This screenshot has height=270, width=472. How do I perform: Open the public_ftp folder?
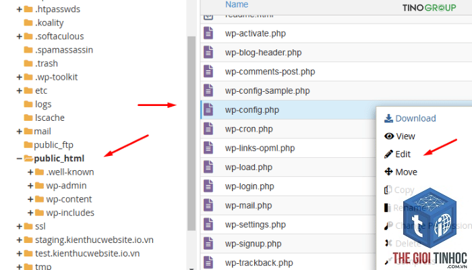click(53, 145)
